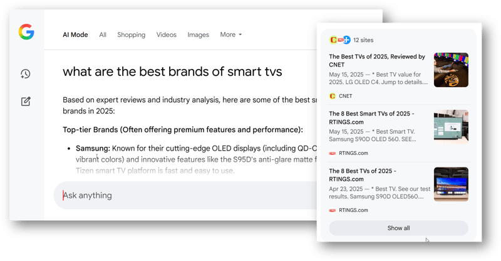
Task: Click RTINGS.com label under Best Smart TVs result
Action: 353,153
